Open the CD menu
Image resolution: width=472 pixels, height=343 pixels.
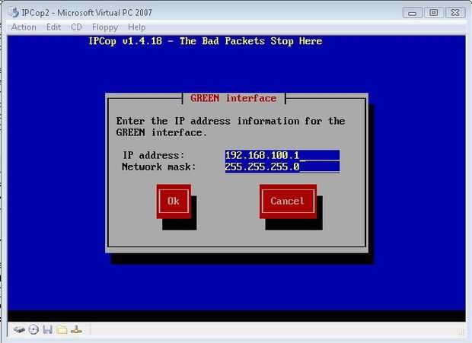point(76,27)
